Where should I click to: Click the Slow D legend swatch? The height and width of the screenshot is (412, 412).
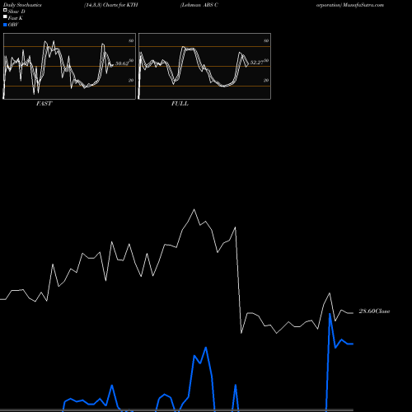tap(5, 10)
